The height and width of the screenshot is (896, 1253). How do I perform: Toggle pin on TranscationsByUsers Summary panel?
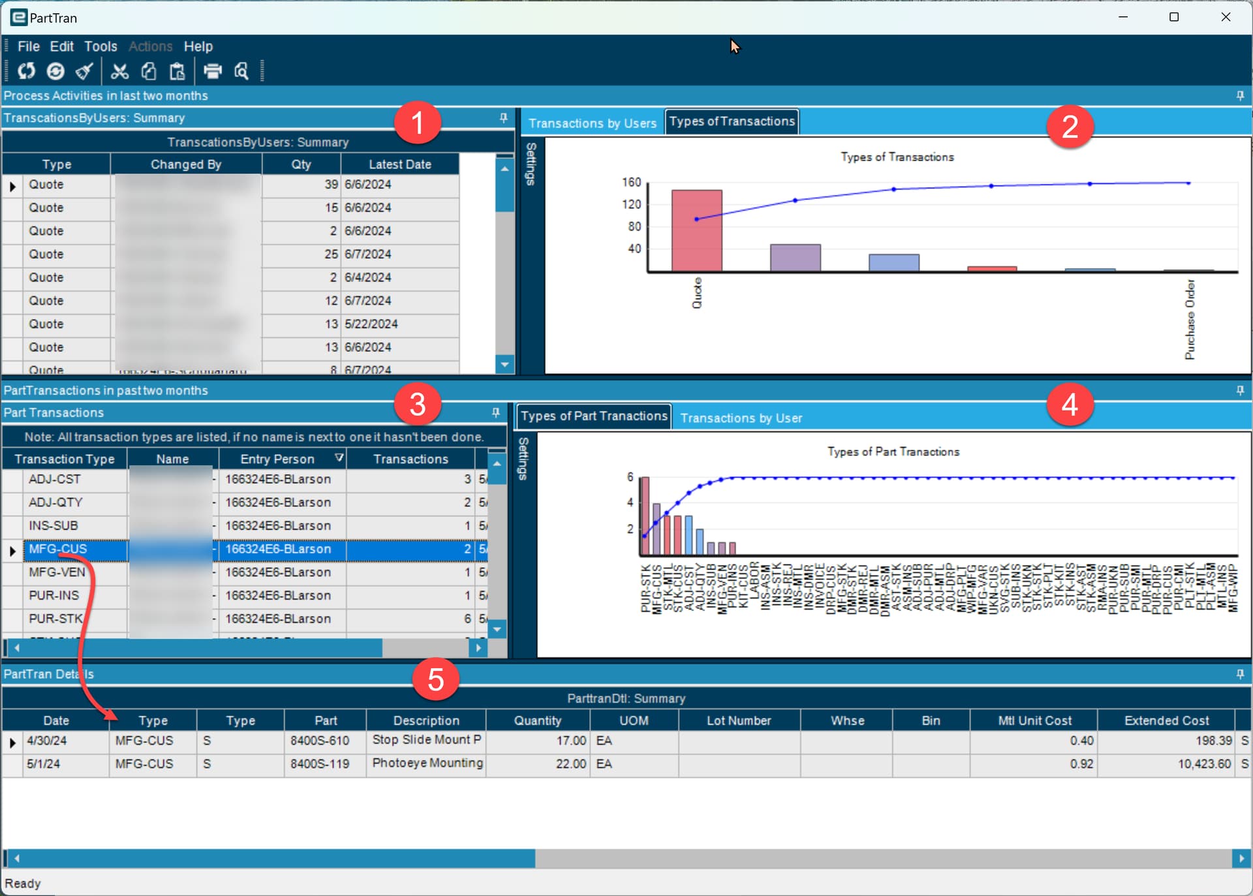click(x=503, y=118)
